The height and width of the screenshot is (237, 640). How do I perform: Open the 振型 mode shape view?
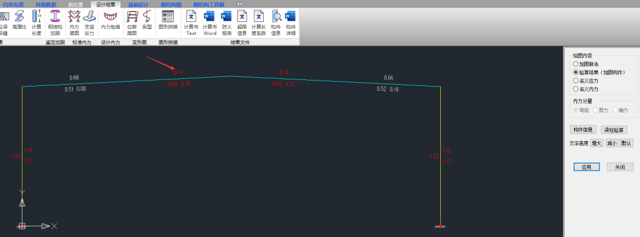pos(147,20)
